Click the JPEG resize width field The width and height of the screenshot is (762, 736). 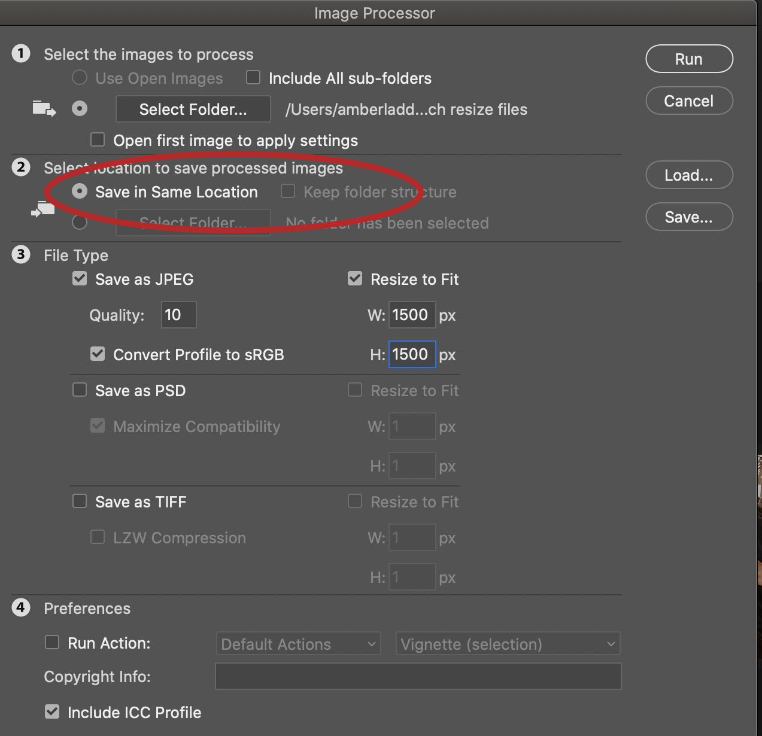(x=412, y=315)
